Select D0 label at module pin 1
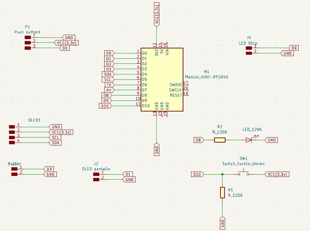 (109, 53)
